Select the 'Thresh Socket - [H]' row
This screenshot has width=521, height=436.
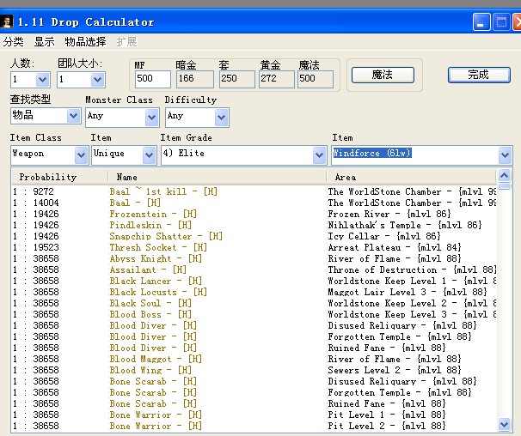coord(254,247)
